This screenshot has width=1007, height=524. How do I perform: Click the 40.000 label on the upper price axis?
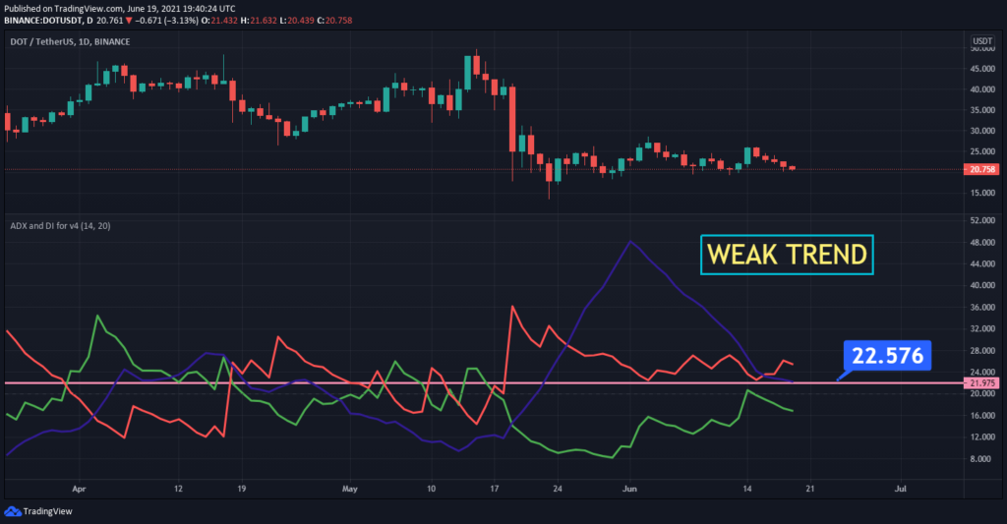(x=982, y=89)
